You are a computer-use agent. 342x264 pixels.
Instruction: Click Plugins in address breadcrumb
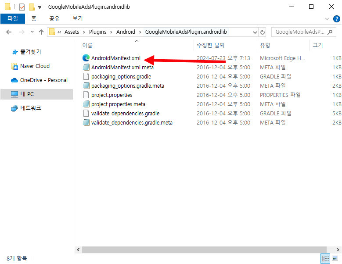pos(97,32)
